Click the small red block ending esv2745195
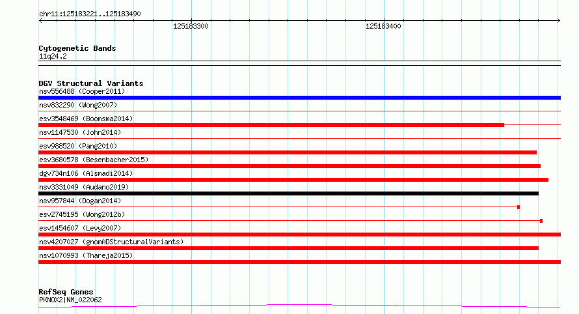Image resolution: width=579 pixels, height=314 pixels. point(541,221)
